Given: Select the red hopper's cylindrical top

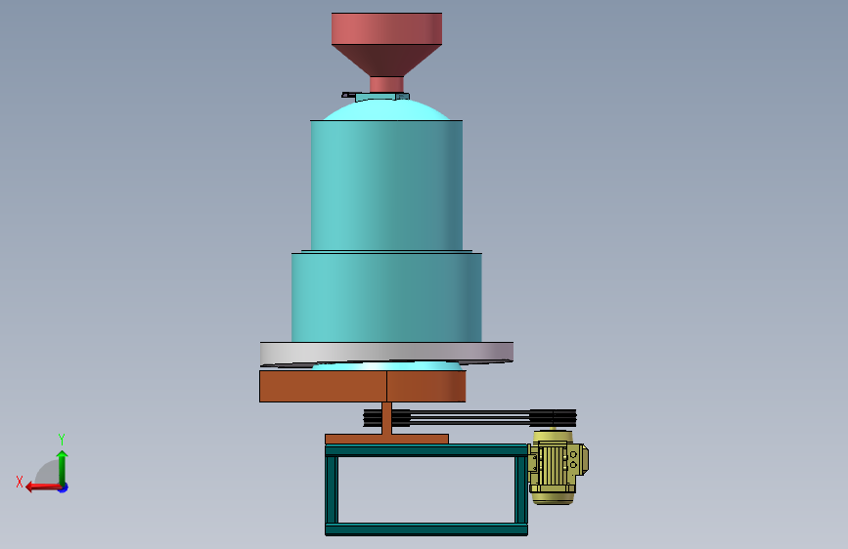Looking at the screenshot, I should coord(386,28).
